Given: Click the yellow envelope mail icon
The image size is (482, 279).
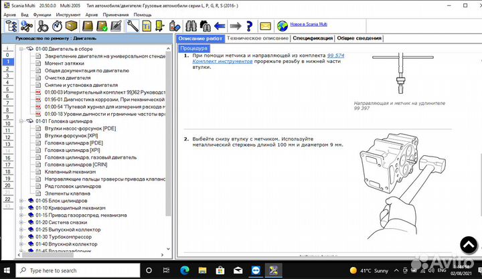Looking at the screenshot, I should pyautogui.click(x=265, y=26).
